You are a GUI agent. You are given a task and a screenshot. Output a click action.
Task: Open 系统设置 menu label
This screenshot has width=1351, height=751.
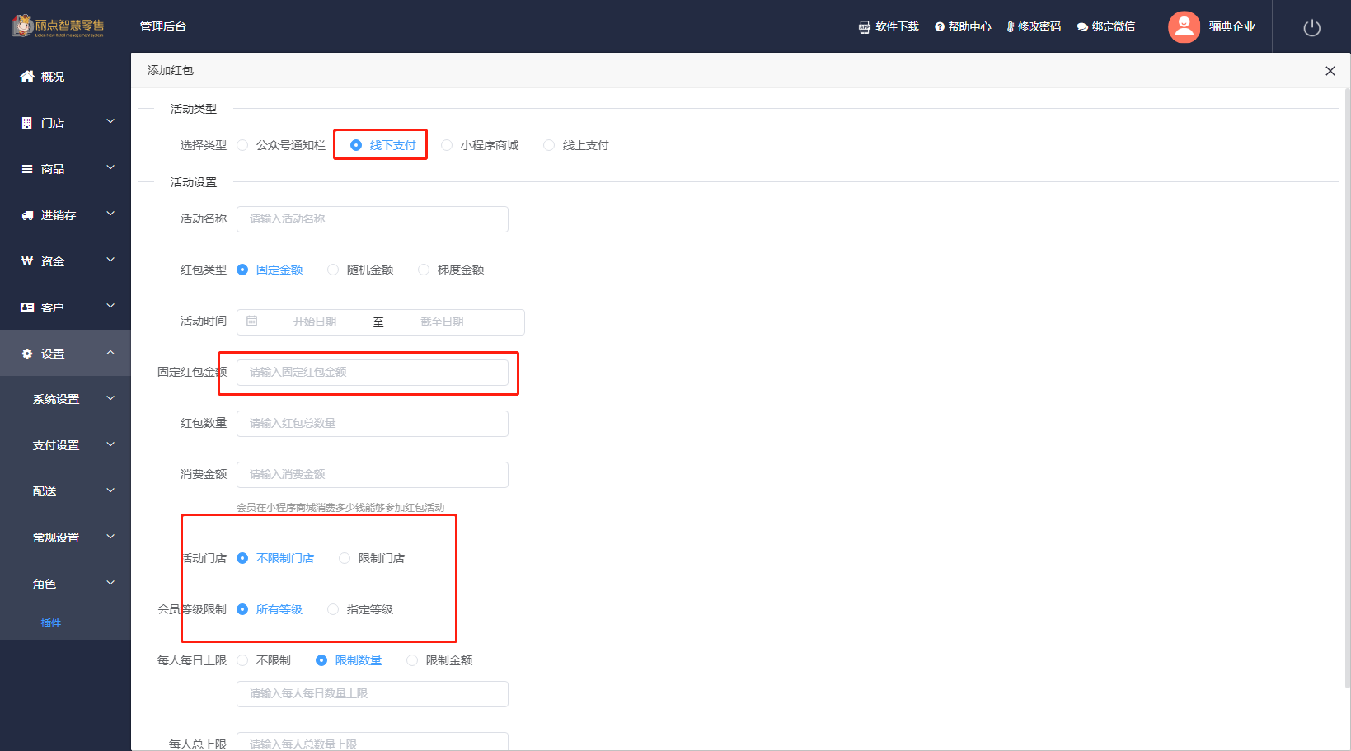[56, 400]
